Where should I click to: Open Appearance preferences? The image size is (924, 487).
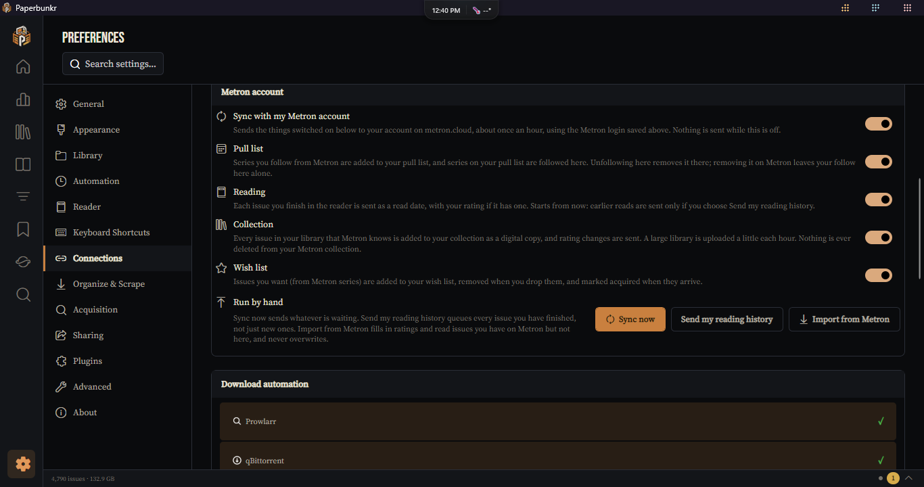click(x=117, y=130)
